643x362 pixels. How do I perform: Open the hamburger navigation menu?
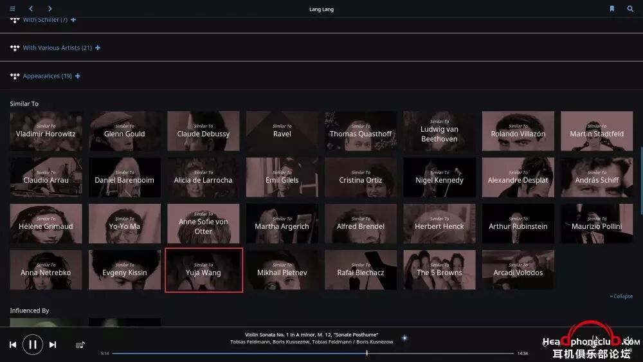click(x=13, y=8)
